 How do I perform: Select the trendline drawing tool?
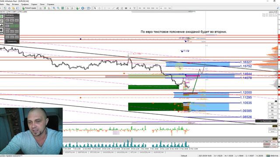[x=113, y=8]
